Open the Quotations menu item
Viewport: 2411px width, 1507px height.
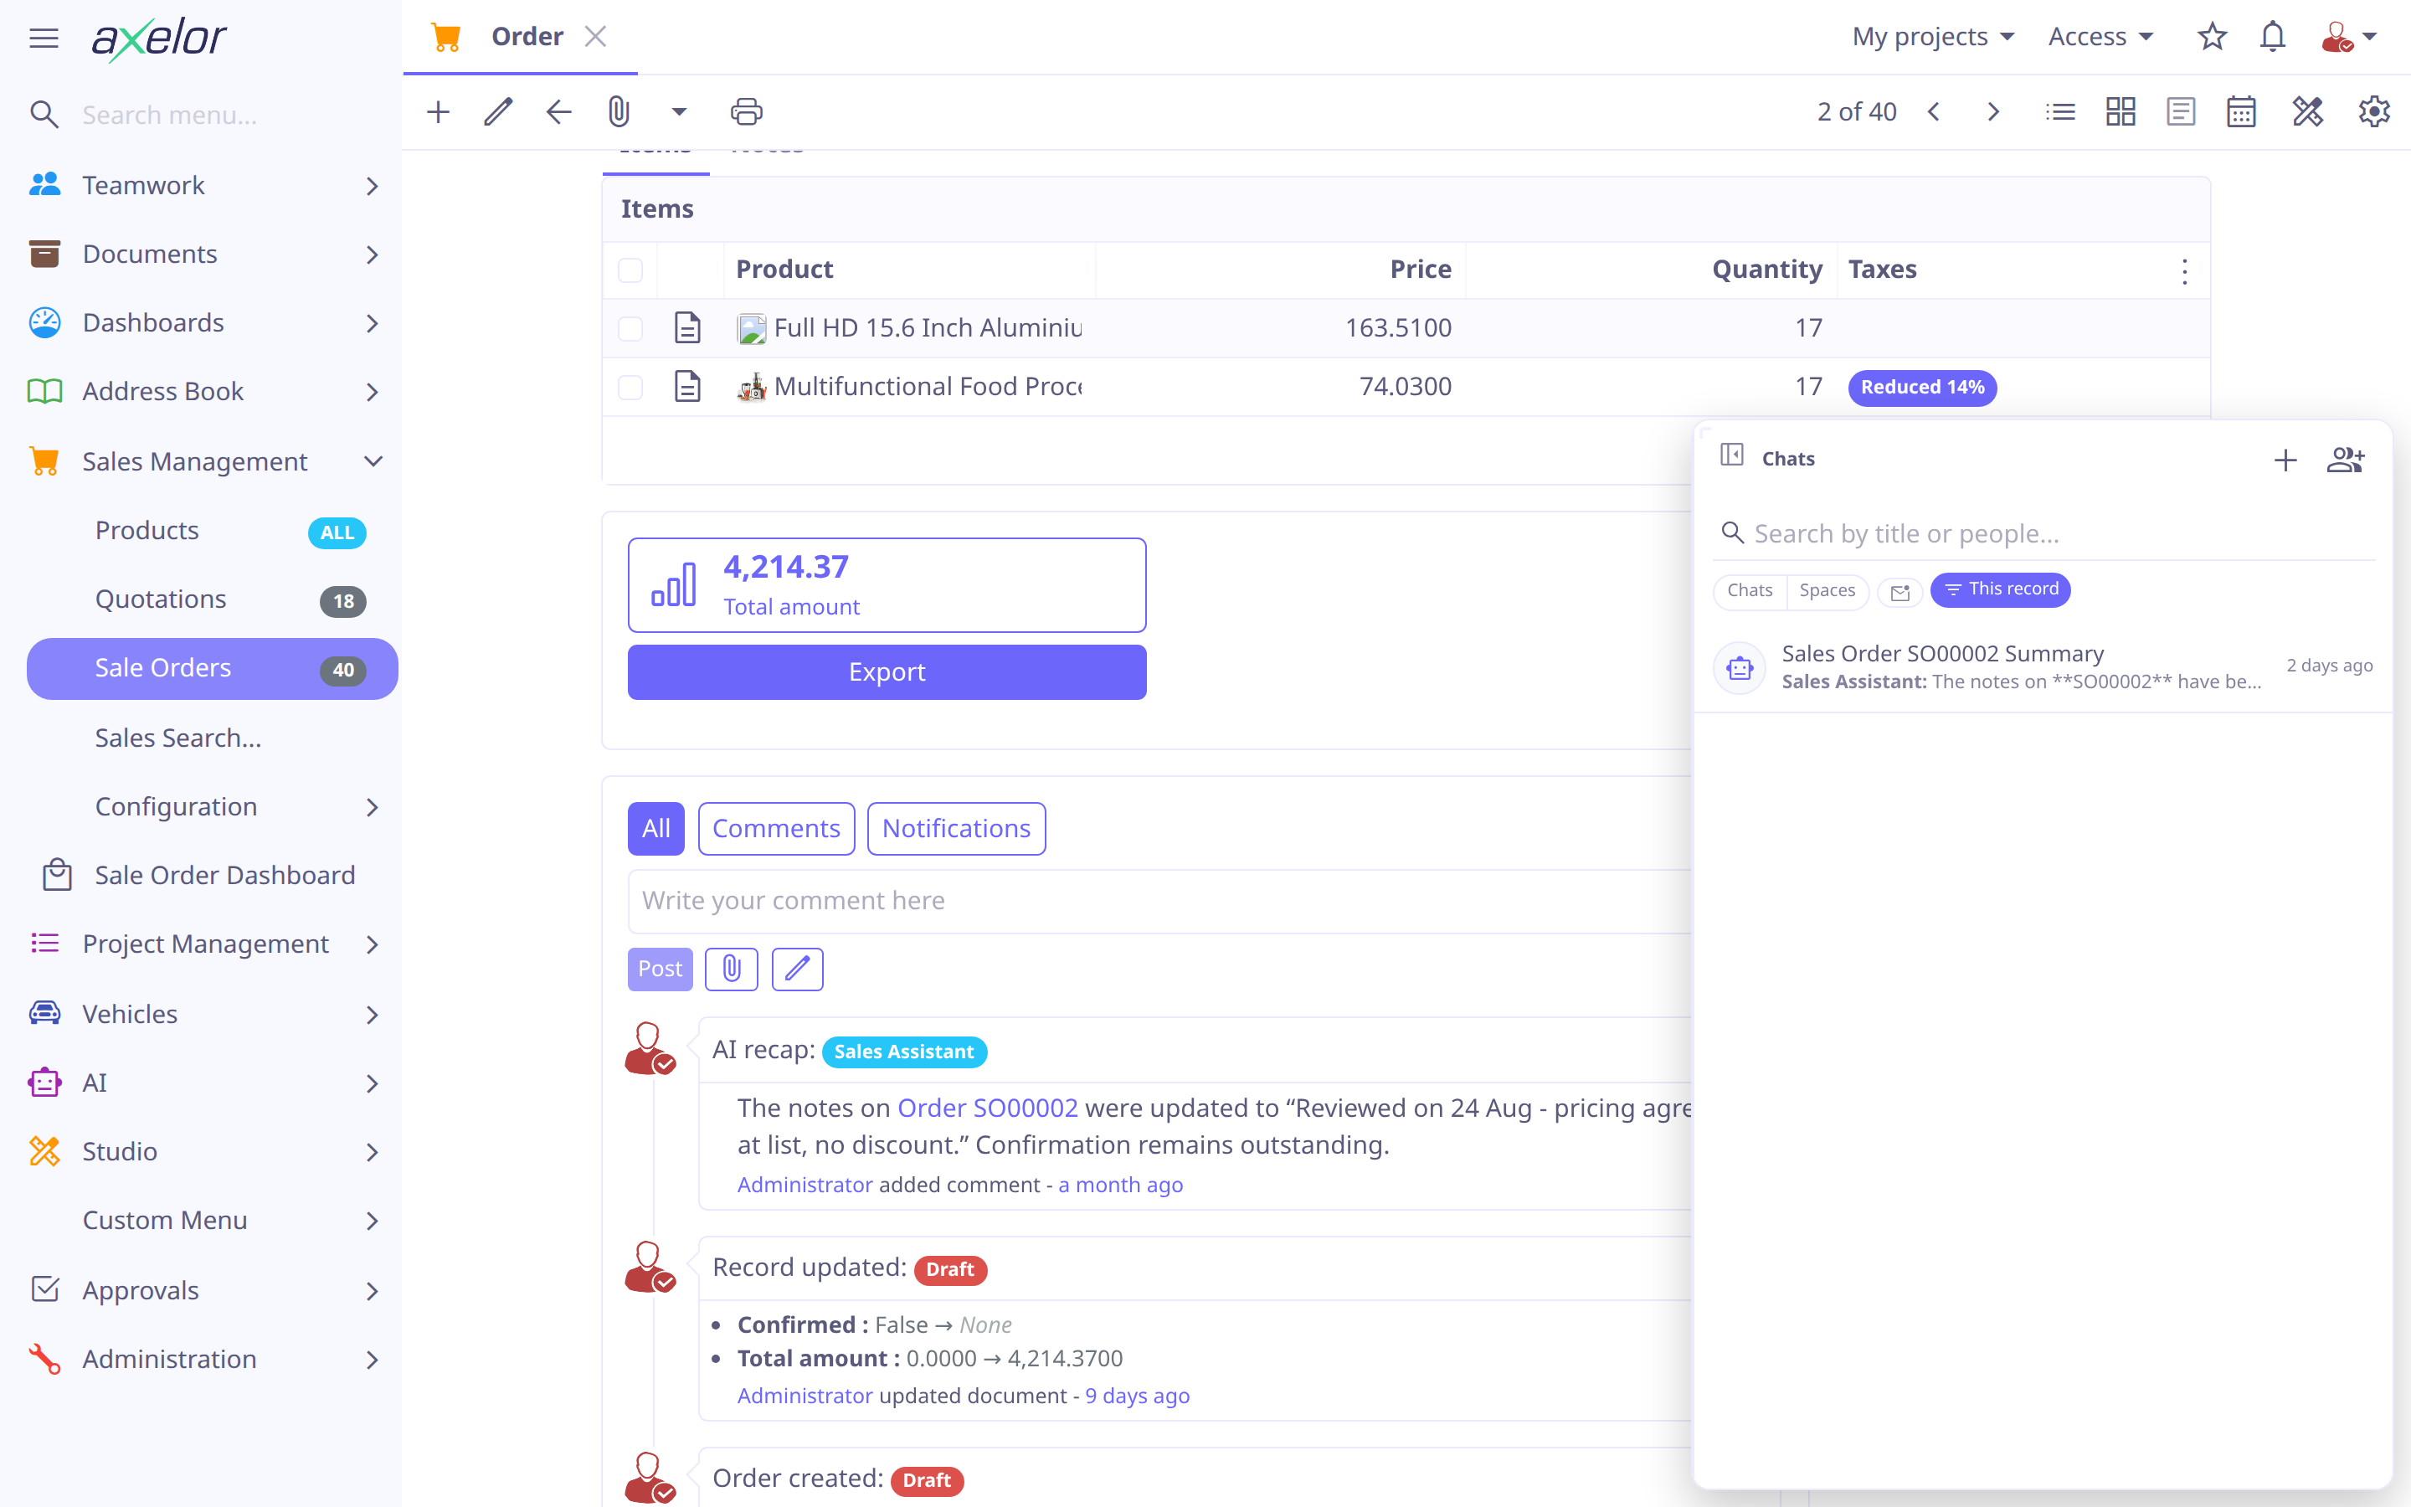click(212, 599)
